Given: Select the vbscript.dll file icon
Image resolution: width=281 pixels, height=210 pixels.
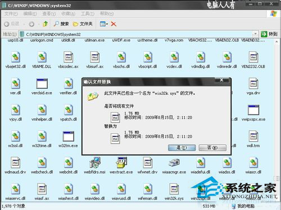Looking at the screenshot, I should [148, 57].
